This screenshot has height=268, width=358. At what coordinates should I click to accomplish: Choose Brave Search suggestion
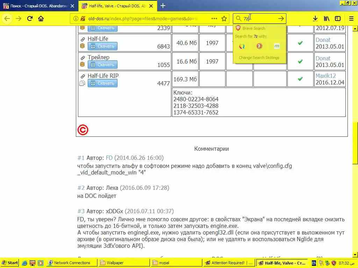tap(259, 28)
